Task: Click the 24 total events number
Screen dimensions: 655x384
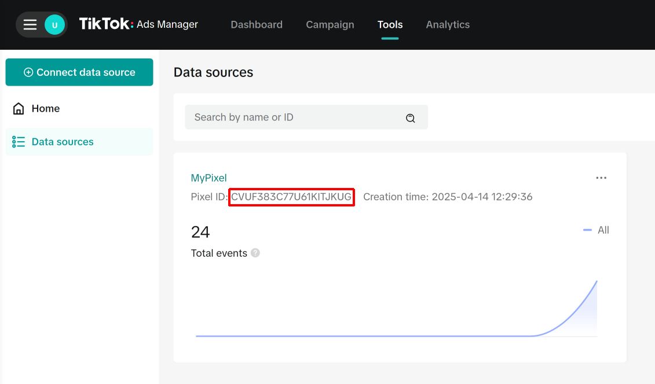Action: [200, 232]
